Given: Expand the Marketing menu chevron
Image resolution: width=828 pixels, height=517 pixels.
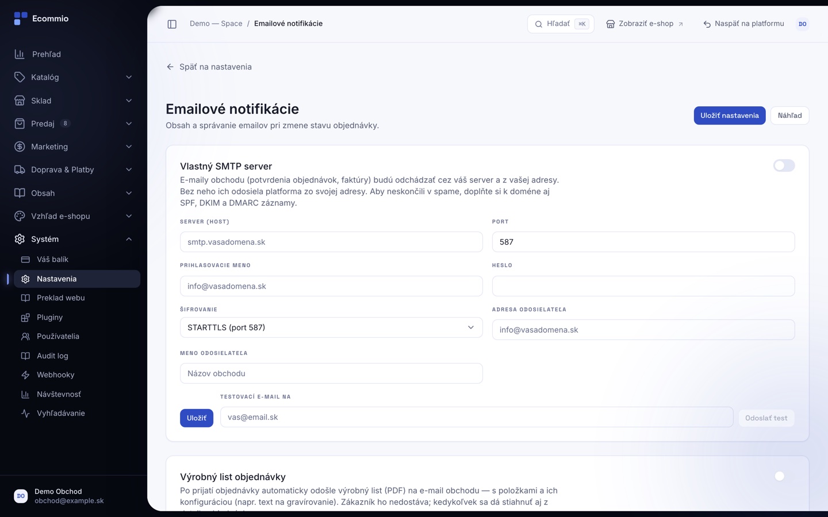Looking at the screenshot, I should 129,146.
